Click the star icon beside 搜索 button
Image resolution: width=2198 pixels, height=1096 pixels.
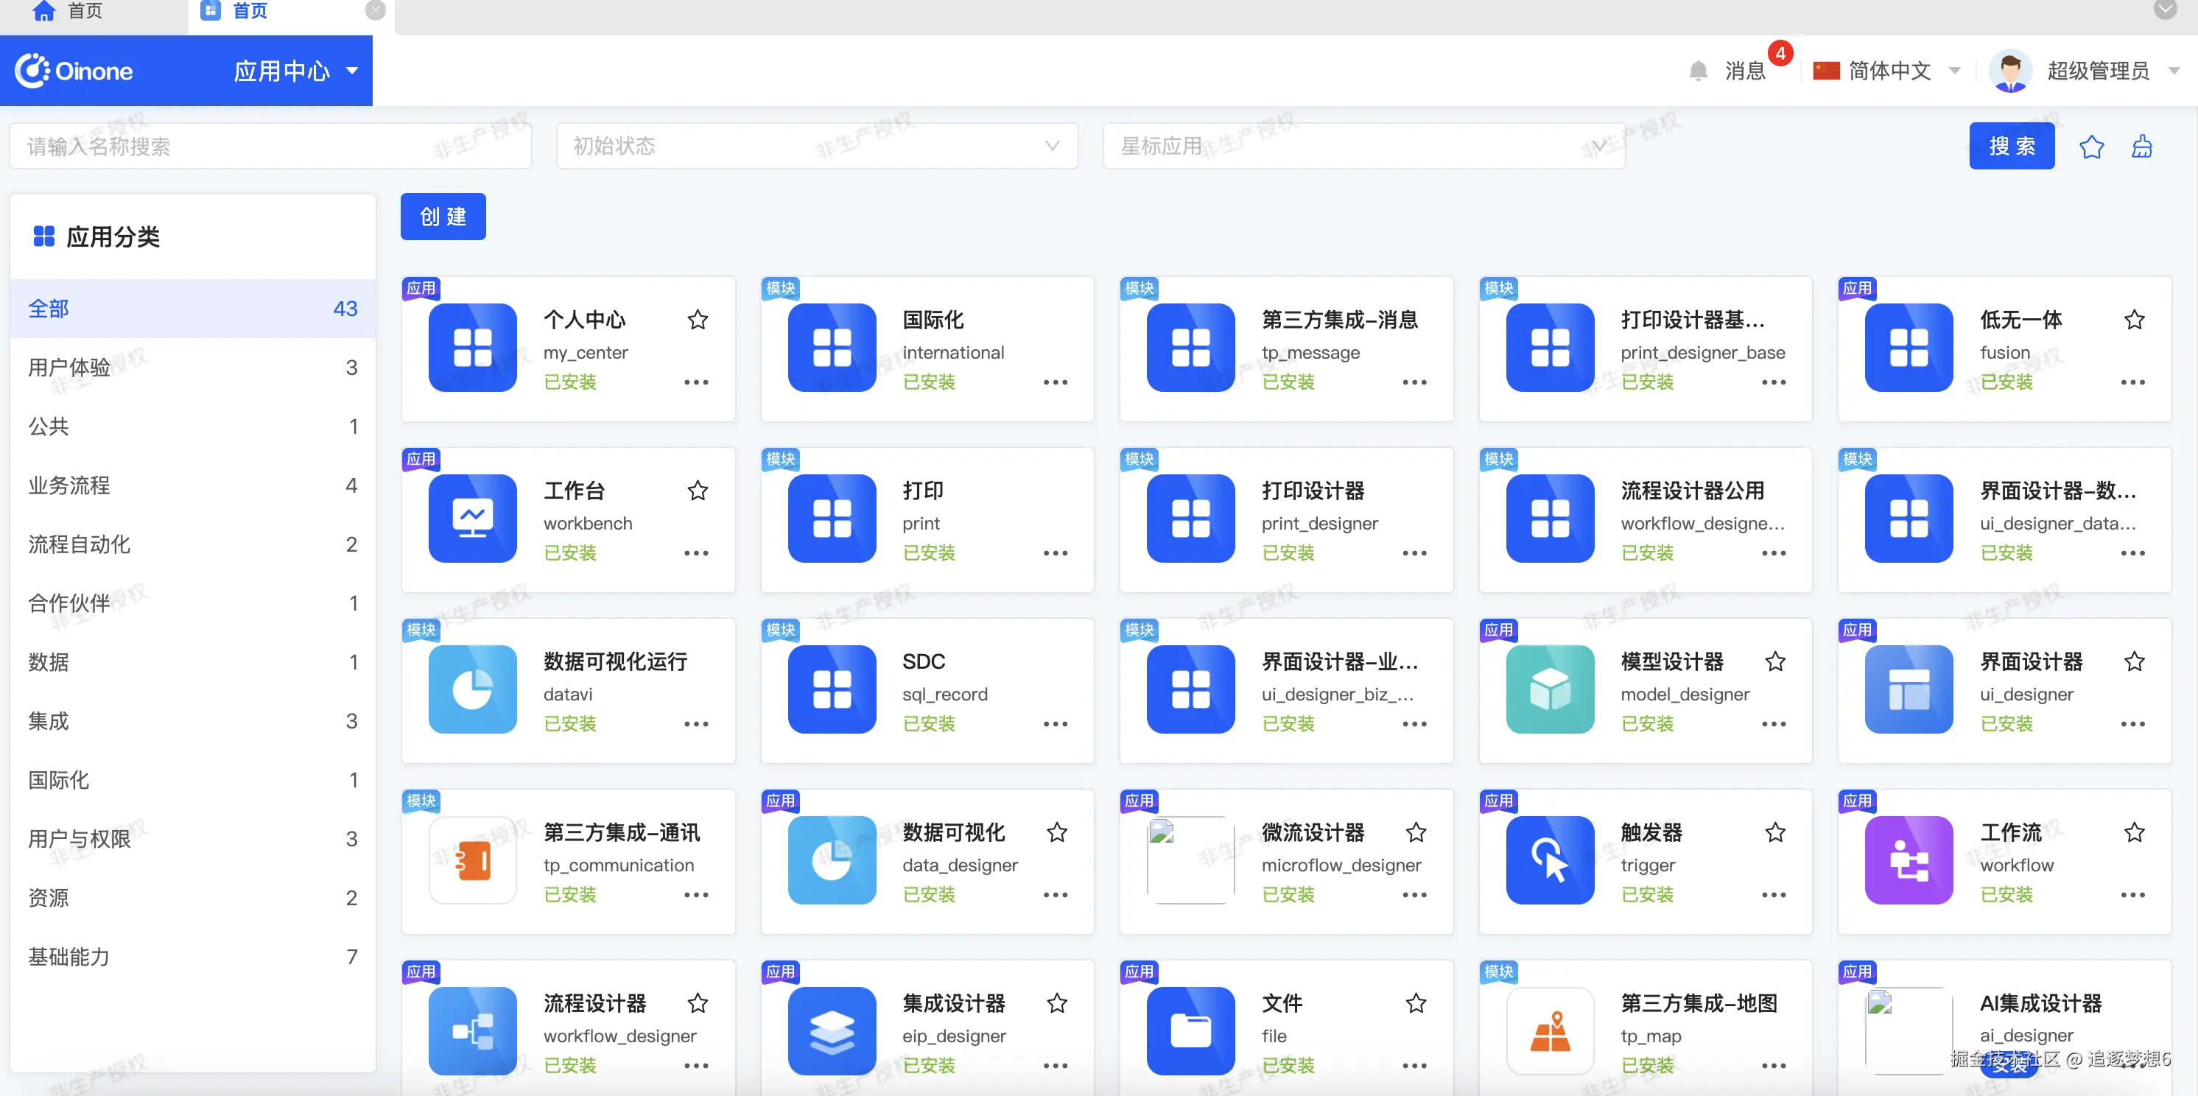2090,147
